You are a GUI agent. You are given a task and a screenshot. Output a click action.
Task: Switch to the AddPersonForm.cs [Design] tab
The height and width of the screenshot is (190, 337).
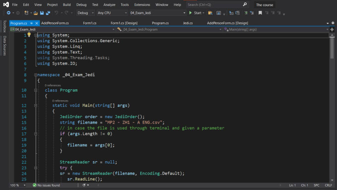coord(227,23)
